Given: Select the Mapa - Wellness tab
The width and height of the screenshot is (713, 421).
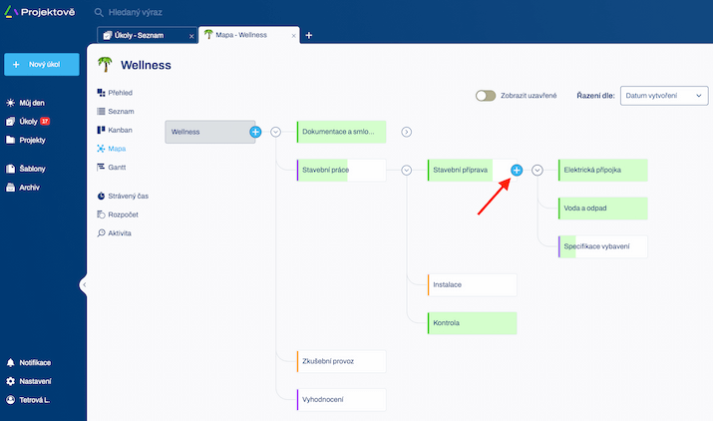Looking at the screenshot, I should [249, 35].
